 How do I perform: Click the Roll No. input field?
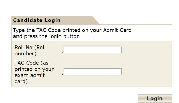point(92,50)
